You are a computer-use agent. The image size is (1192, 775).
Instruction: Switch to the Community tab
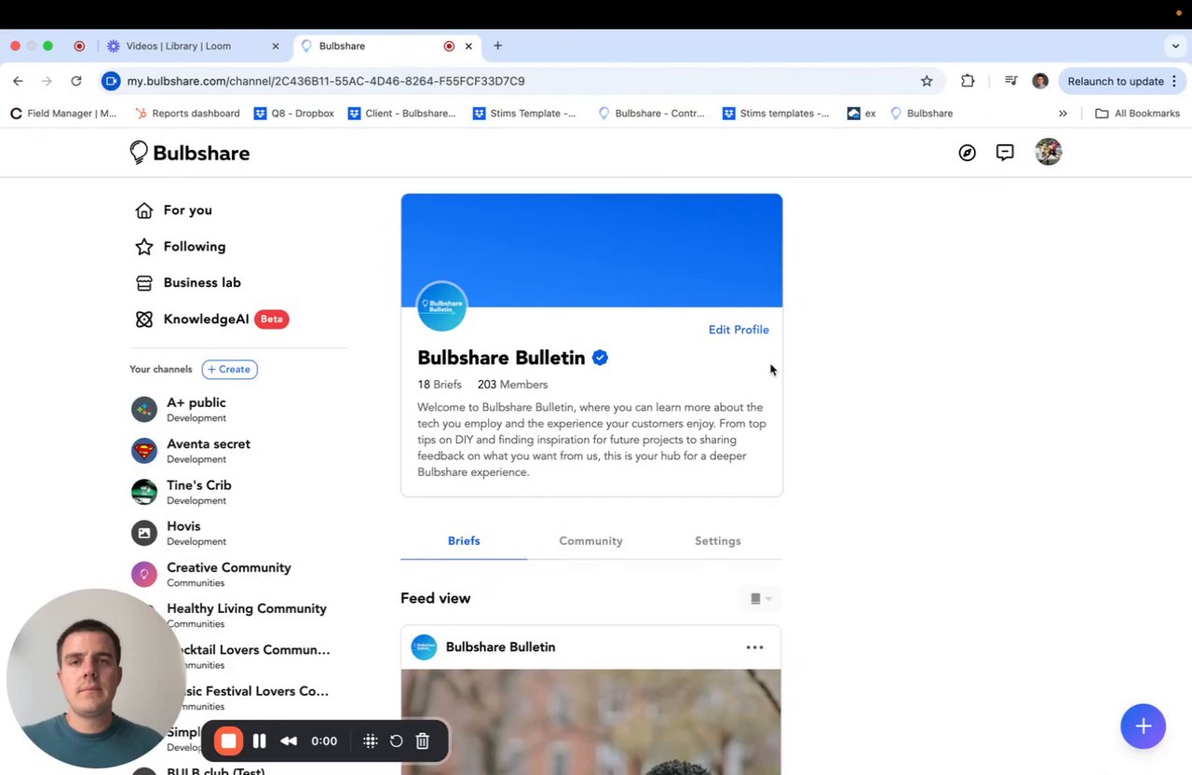pyautogui.click(x=590, y=541)
